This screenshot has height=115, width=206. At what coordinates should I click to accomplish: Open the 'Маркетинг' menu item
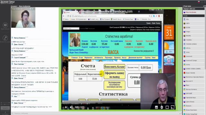pos(89,57)
